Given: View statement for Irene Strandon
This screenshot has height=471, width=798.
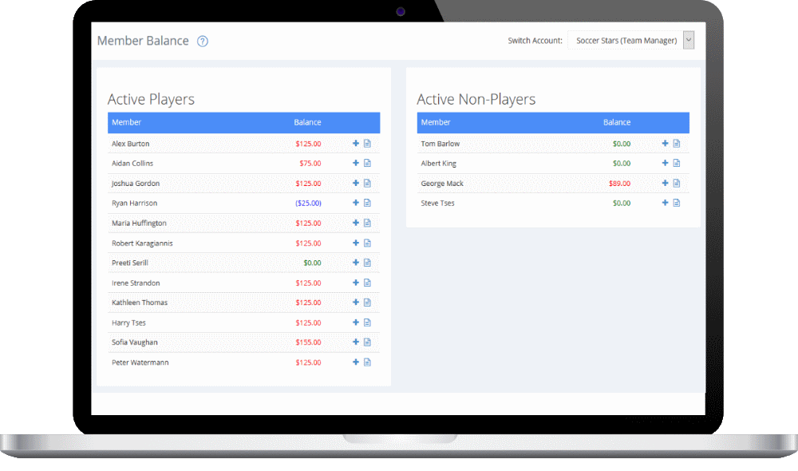Looking at the screenshot, I should 367,283.
